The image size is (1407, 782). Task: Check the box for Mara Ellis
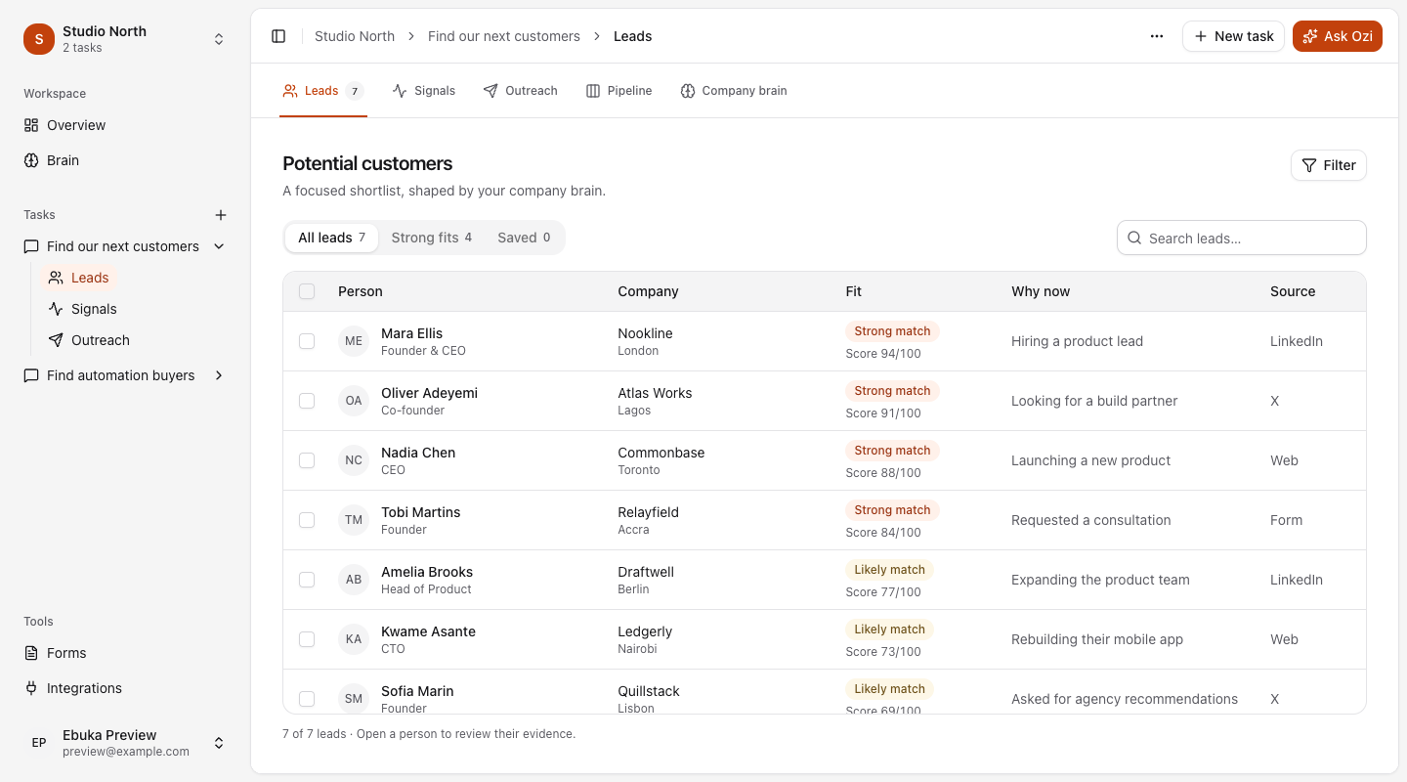click(307, 341)
